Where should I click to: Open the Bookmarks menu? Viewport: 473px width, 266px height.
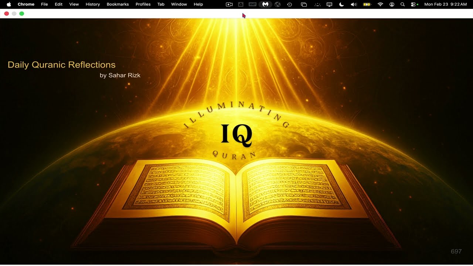click(118, 4)
